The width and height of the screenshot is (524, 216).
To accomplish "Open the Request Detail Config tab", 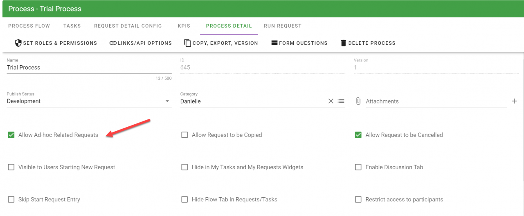I will click(x=128, y=26).
